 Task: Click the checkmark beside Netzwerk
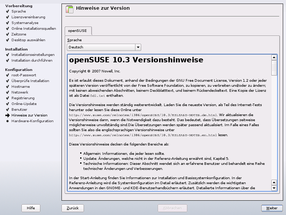8,92
